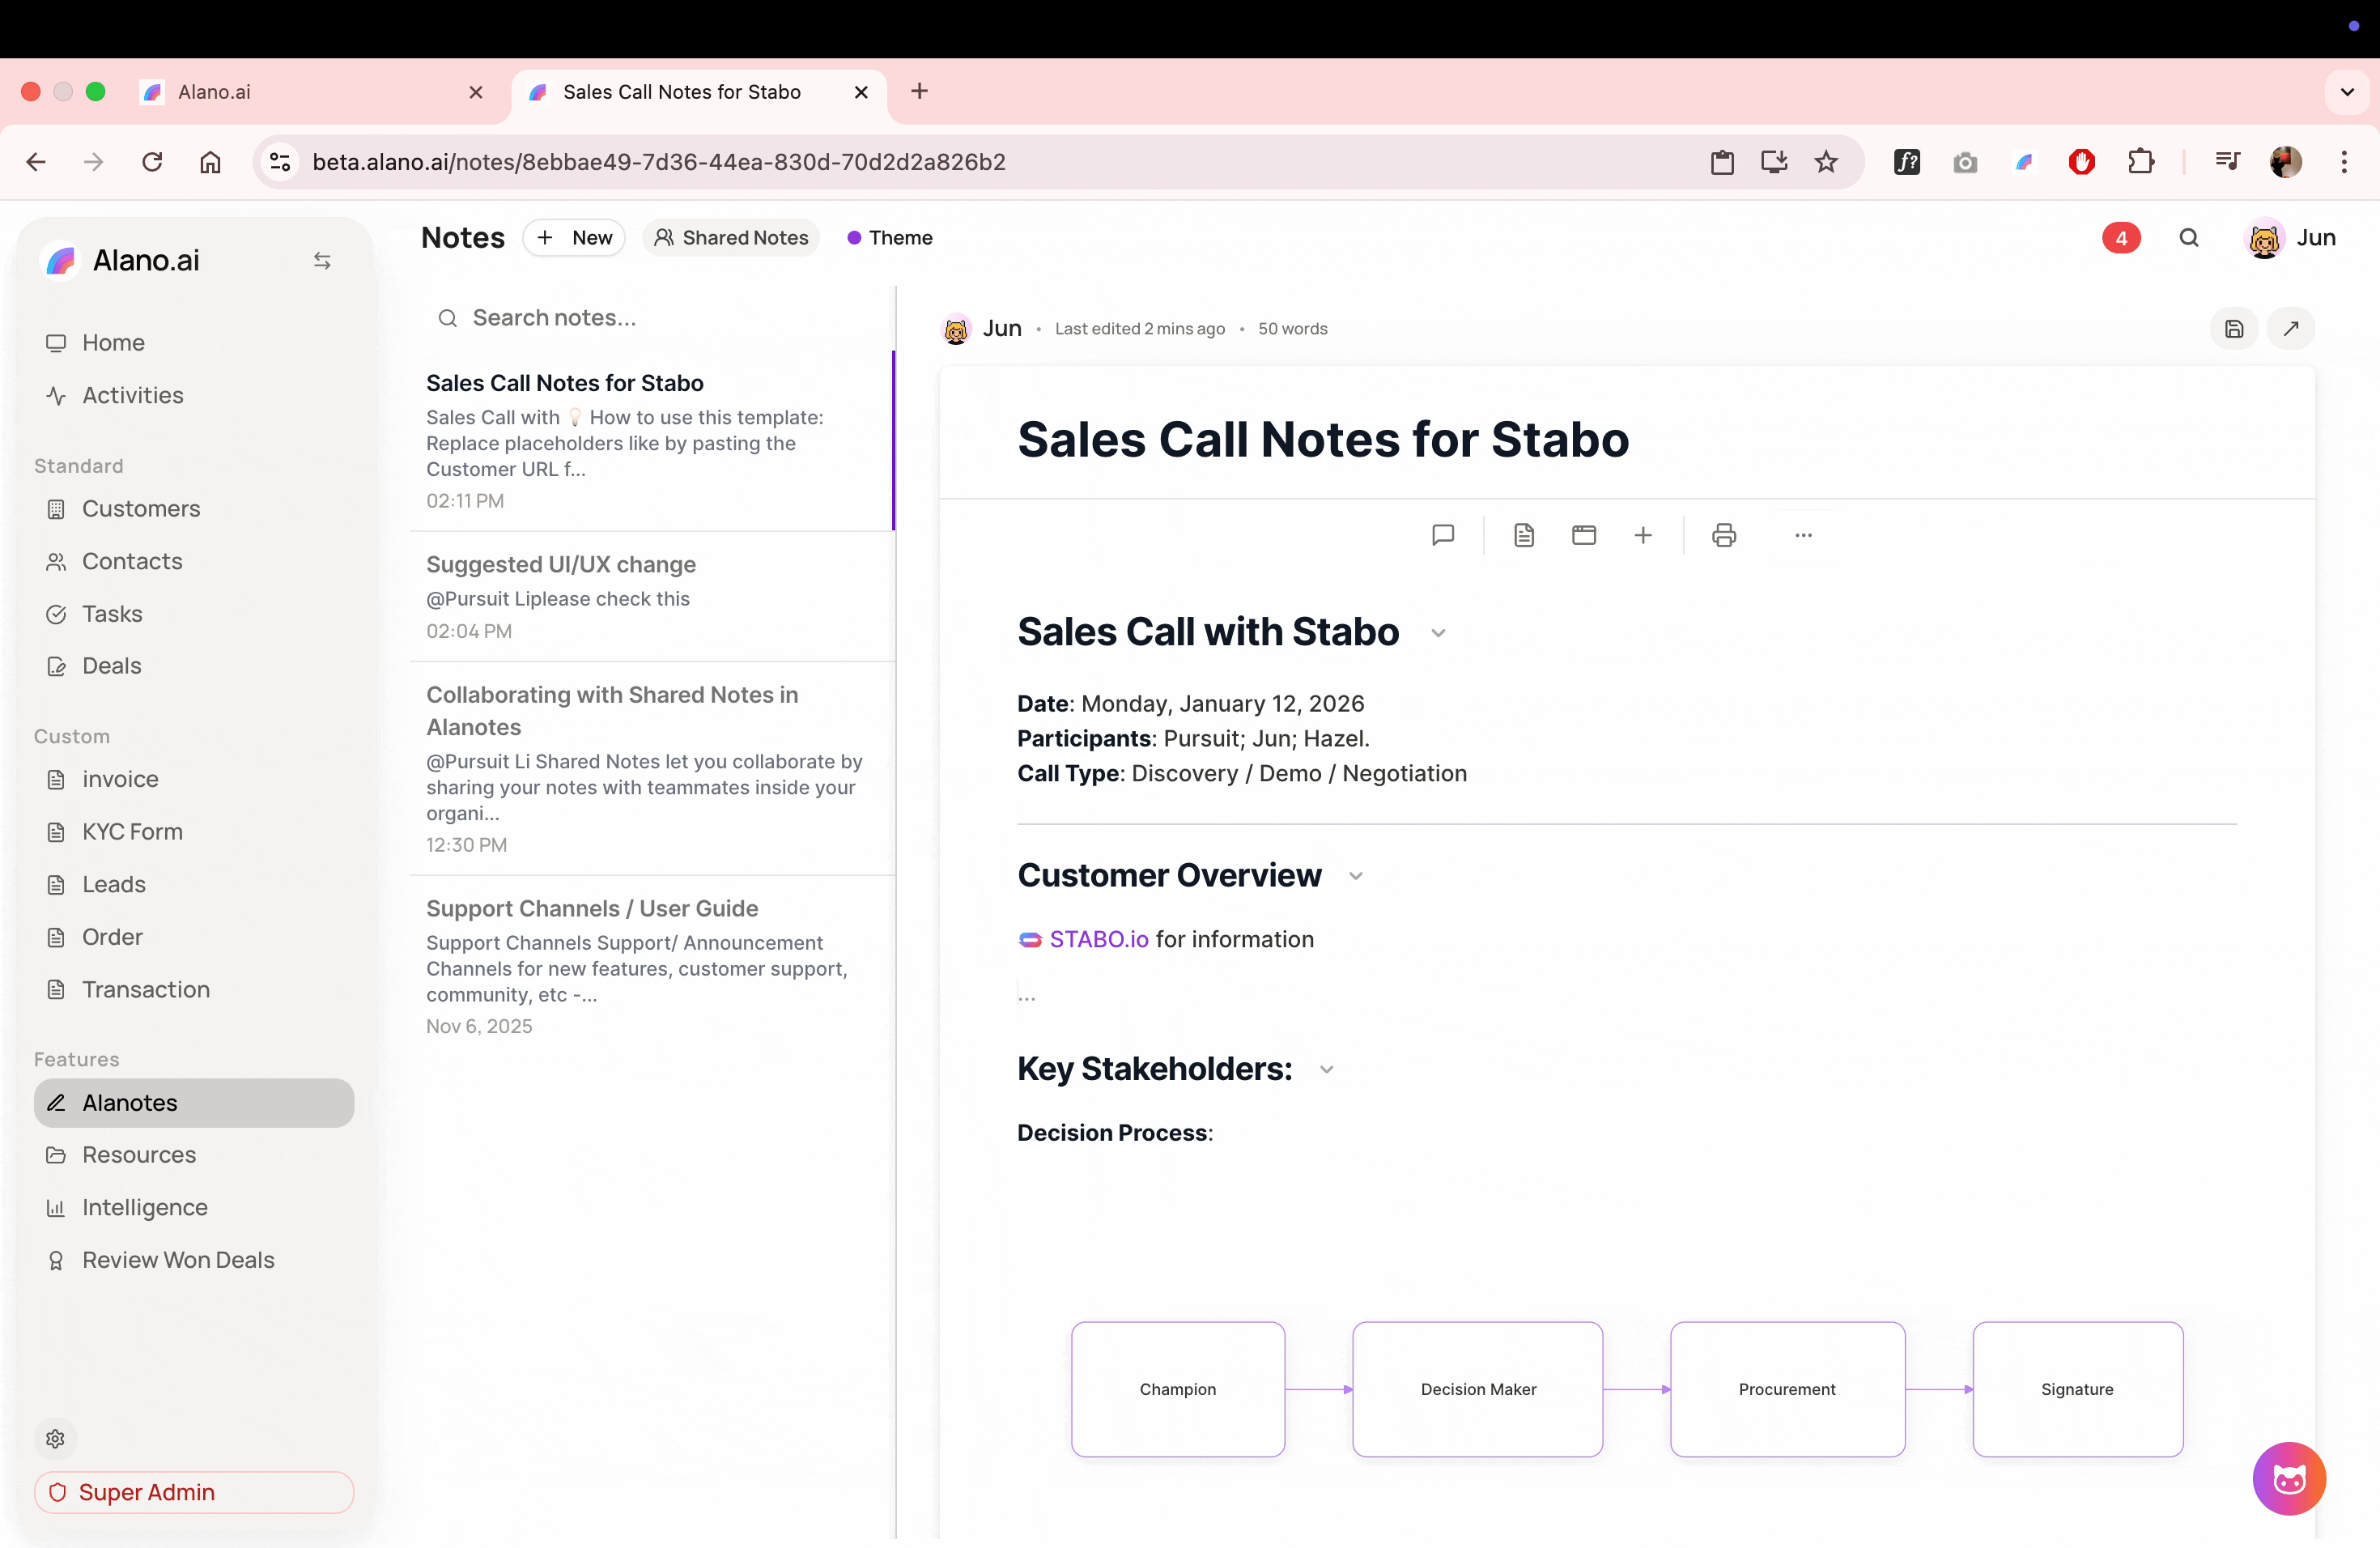
Task: Click the red ad-blocker extension icon
Action: click(x=2082, y=162)
